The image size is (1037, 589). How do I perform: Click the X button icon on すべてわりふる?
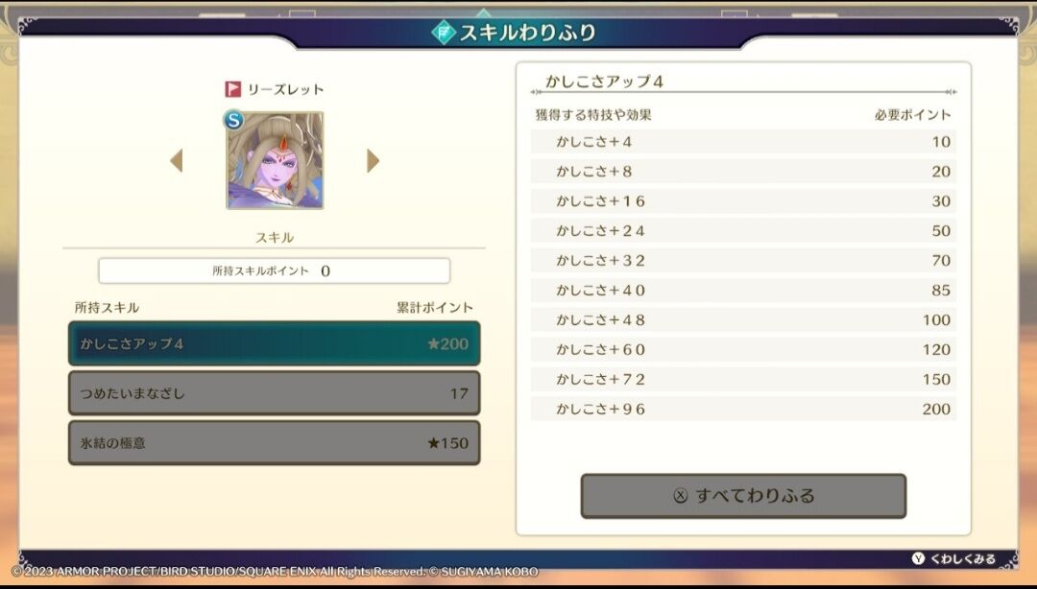tap(681, 496)
